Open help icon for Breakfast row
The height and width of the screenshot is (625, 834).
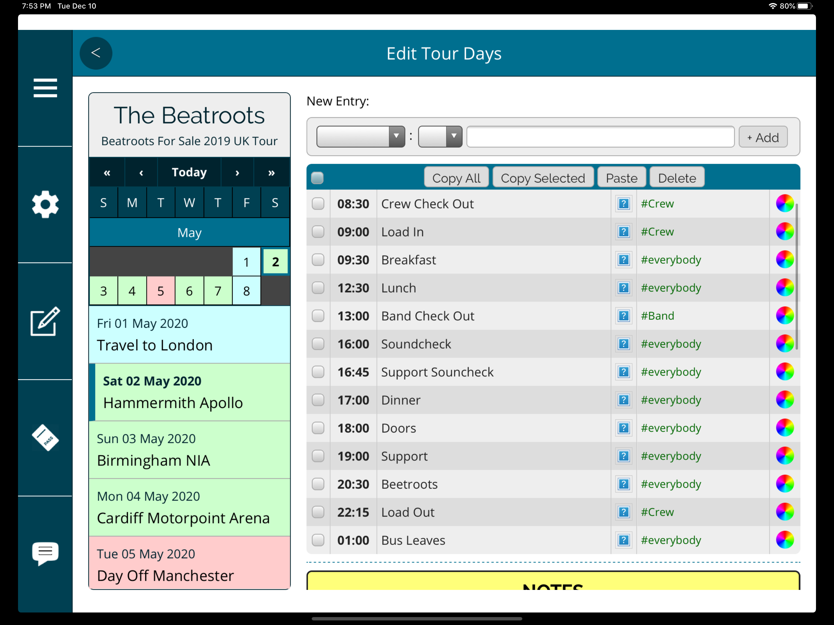click(624, 260)
